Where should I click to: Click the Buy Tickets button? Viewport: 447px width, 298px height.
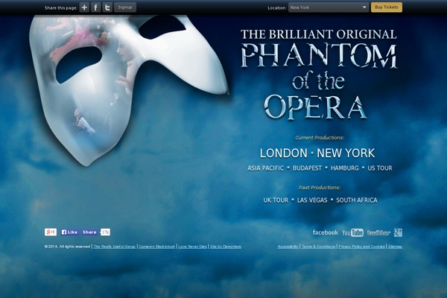pyautogui.click(x=387, y=7)
